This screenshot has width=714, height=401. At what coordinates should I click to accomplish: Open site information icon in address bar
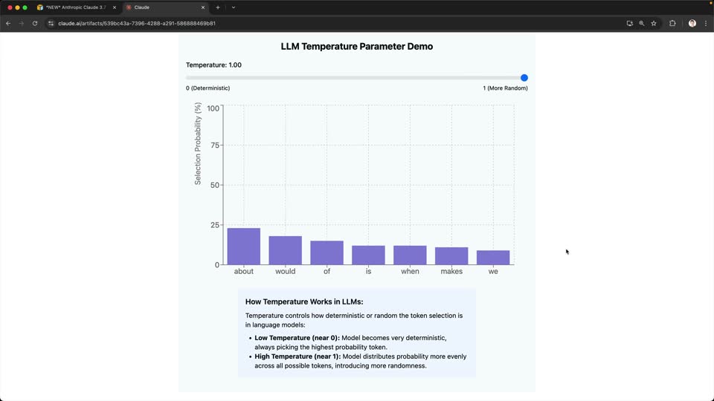tap(51, 23)
